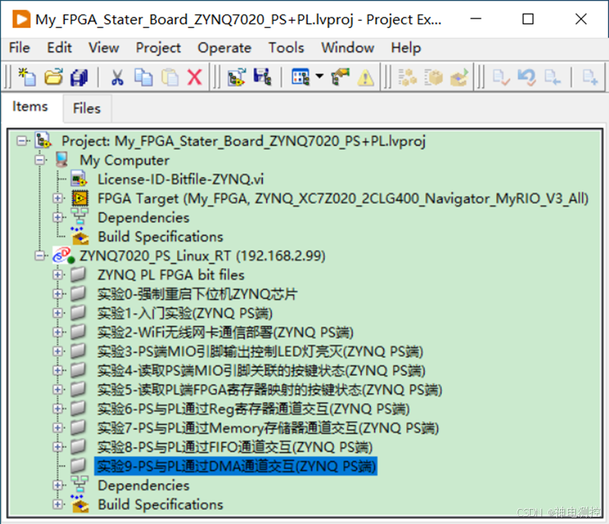
Task: Click the Open file folder toolbar icon
Action: coord(53,76)
